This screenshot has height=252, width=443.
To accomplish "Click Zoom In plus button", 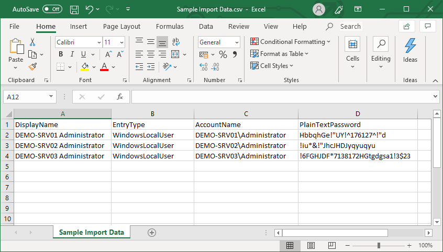I will click(409, 246).
